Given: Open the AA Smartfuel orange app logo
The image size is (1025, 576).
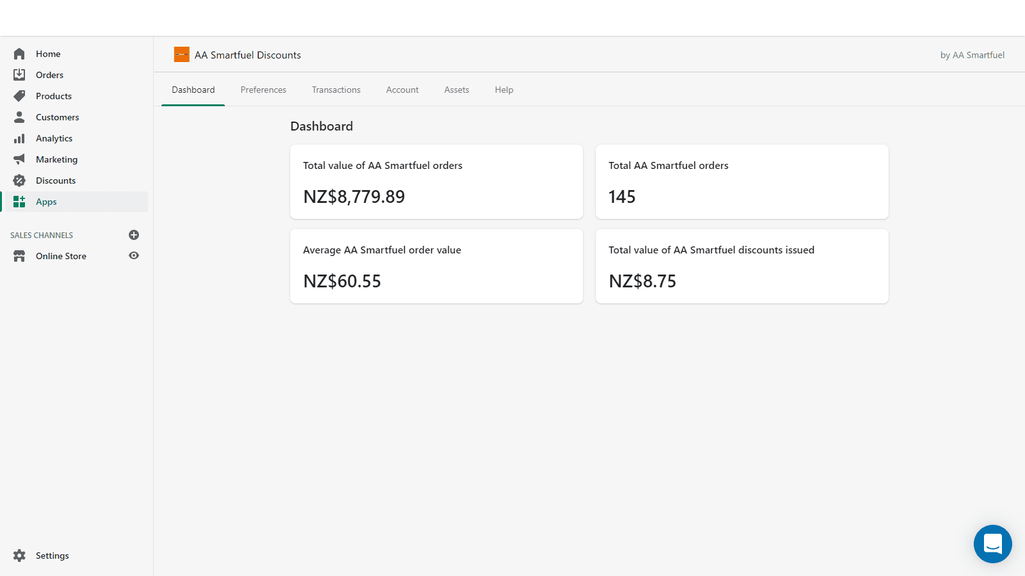Looking at the screenshot, I should tap(181, 54).
